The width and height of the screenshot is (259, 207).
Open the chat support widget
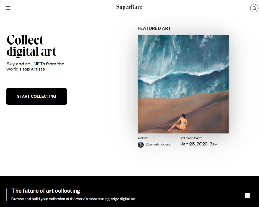point(247,195)
